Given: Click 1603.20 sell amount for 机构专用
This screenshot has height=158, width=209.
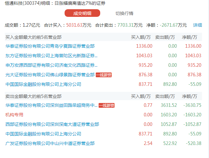Looking at the screenshot, I should (x=169, y=115).
